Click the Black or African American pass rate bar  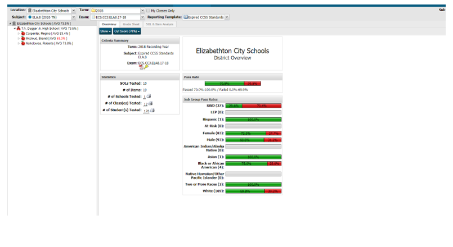point(253,163)
